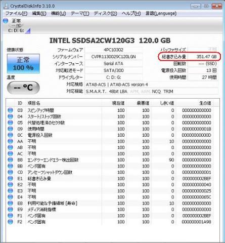Select the disk status orb for C: D: G:
This screenshot has width=225, height=243.
tap(6, 21)
